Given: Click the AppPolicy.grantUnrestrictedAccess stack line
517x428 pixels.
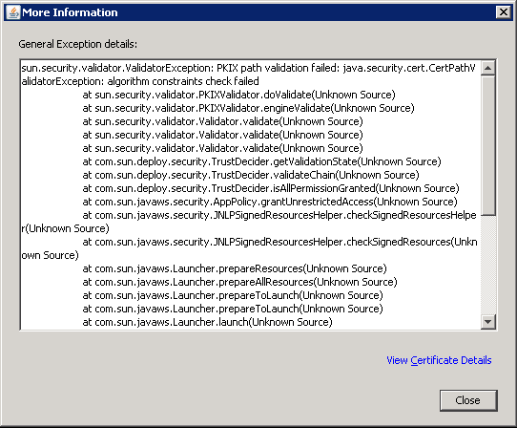Looking at the screenshot, I should (x=270, y=202).
